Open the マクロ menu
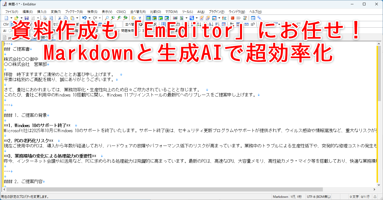Viewport: 383px width, 200px height. tap(171, 12)
